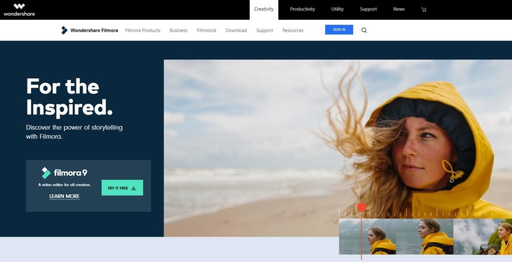Image resolution: width=512 pixels, height=262 pixels.
Task: Open the shopping cart icon
Action: click(x=424, y=9)
